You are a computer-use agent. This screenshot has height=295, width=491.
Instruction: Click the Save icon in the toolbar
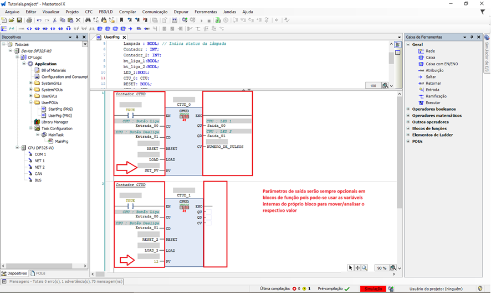coord(19,20)
